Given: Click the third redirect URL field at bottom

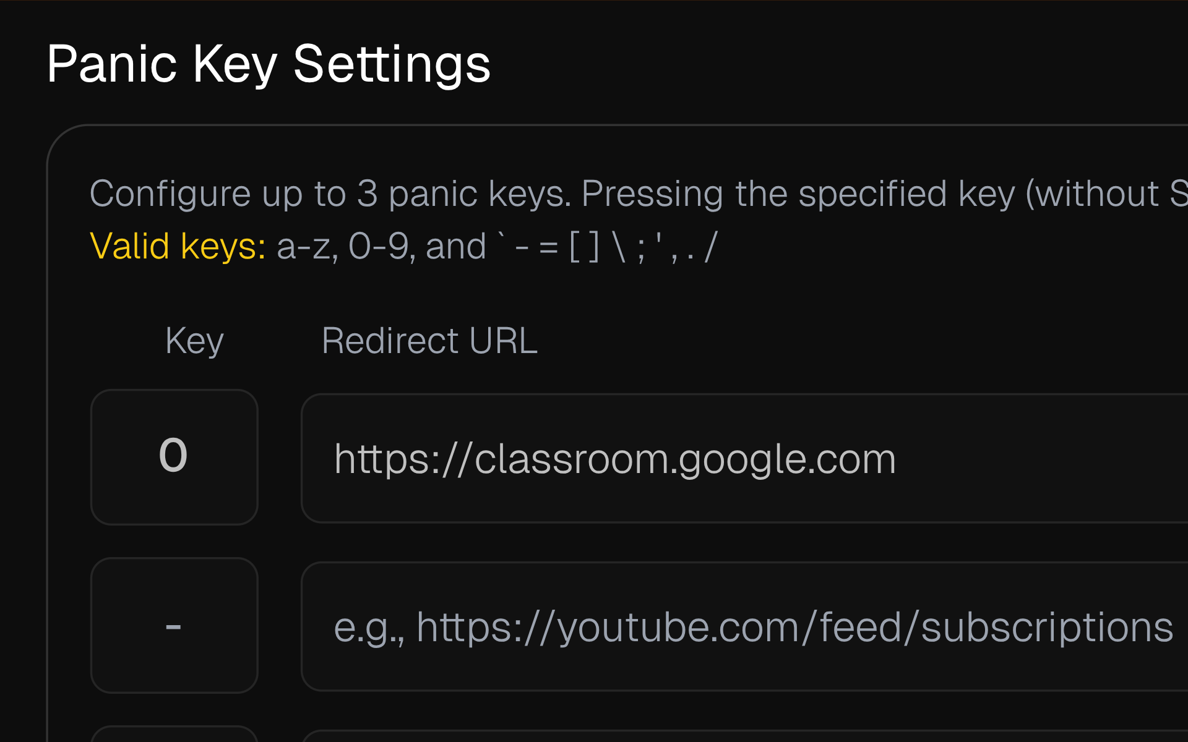Looking at the screenshot, I should click(x=742, y=736).
